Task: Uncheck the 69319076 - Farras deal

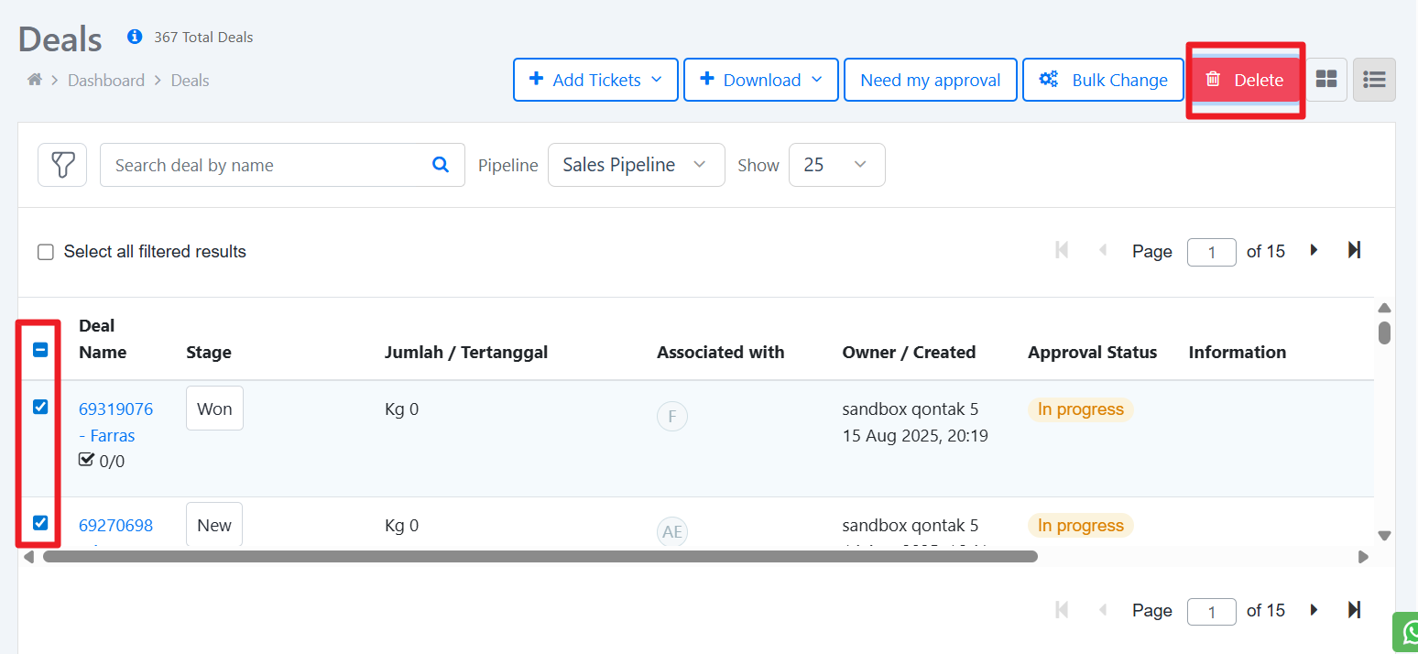Action: pyautogui.click(x=40, y=408)
